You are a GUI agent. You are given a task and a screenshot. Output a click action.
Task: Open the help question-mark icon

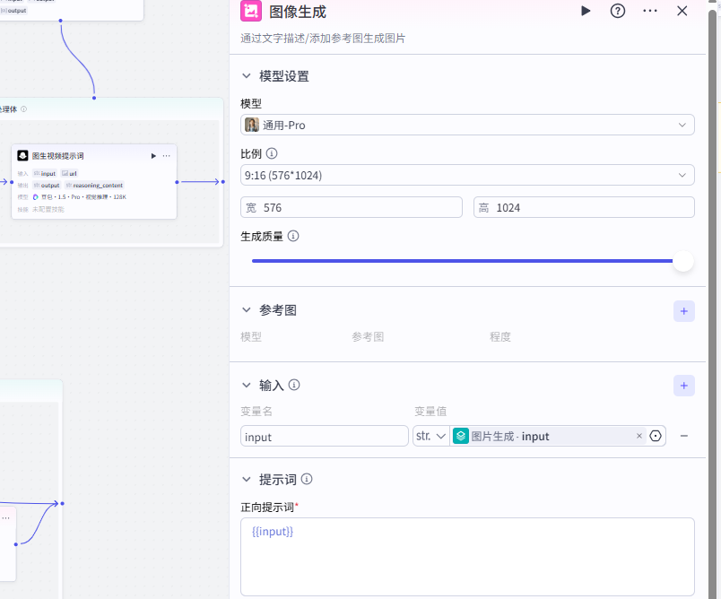618,11
